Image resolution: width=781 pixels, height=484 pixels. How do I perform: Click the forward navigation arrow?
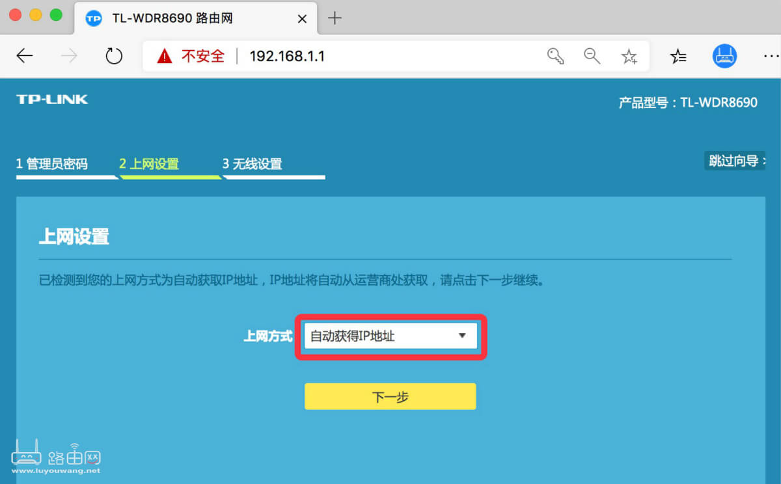click(68, 56)
